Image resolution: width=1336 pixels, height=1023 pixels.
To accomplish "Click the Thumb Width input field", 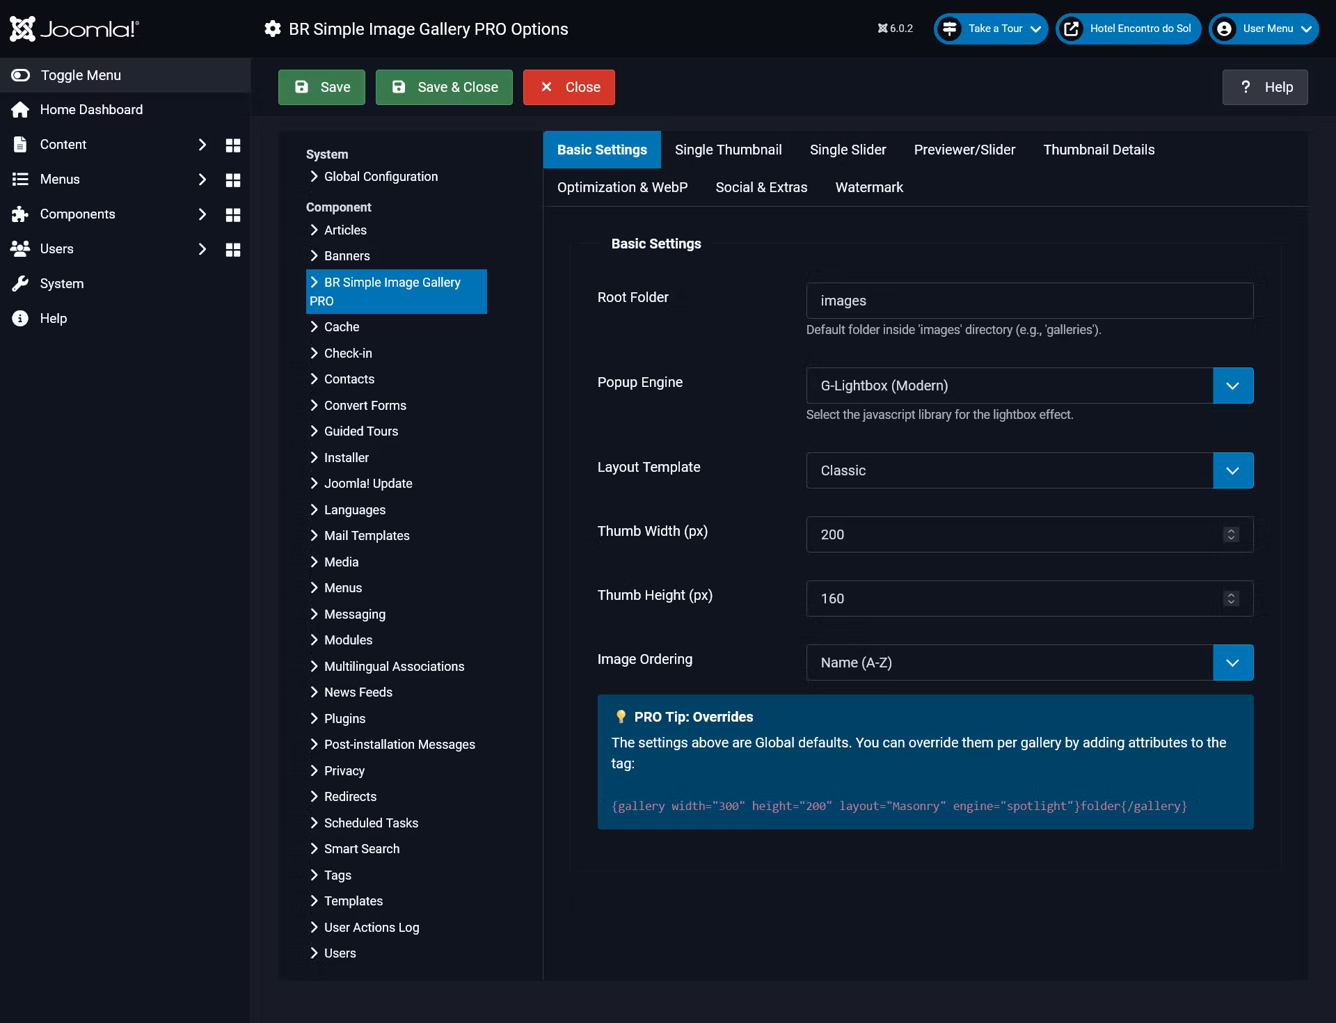I will pyautogui.click(x=1030, y=534).
